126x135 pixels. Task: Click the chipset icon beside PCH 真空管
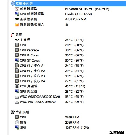[17, 86]
